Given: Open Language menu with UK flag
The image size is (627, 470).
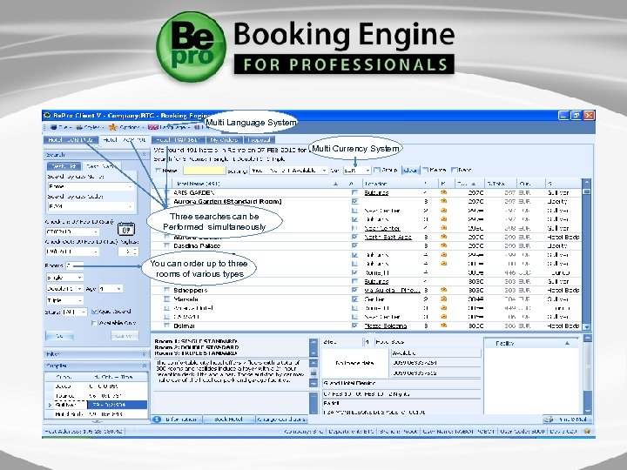Looking at the screenshot, I should point(167,127).
